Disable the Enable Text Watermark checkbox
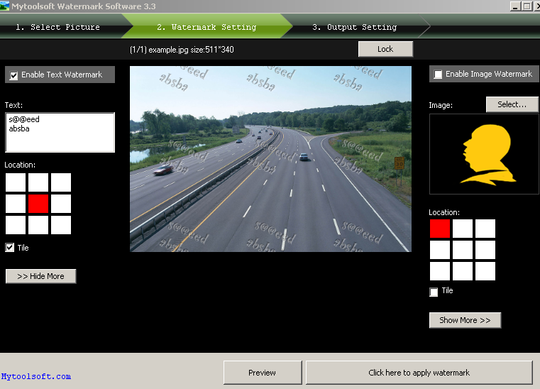This screenshot has width=540, height=389. click(x=13, y=75)
